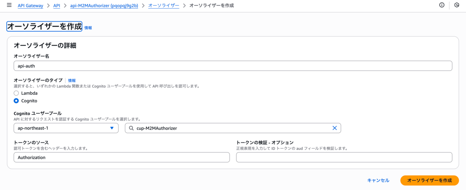466x190 pixels.
Task: Click the magnifier icon in user pool search
Action: click(131, 128)
